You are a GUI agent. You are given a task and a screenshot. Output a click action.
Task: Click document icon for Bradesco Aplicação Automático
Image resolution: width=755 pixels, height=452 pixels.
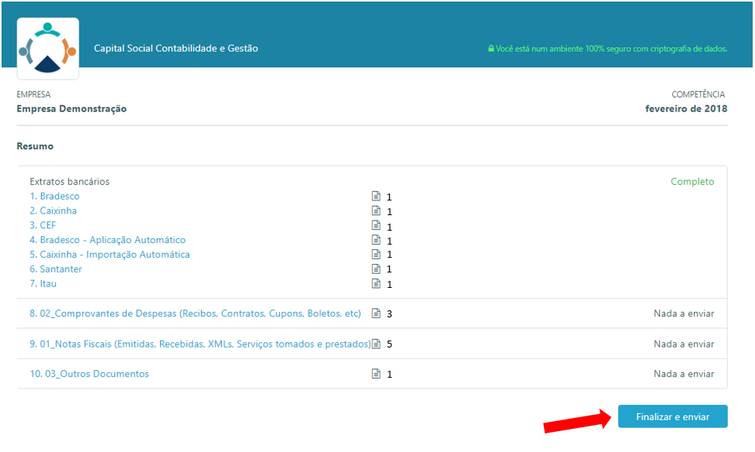point(376,239)
